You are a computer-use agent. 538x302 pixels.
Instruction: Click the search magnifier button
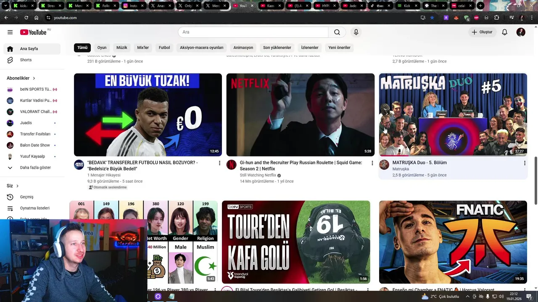[x=337, y=32]
